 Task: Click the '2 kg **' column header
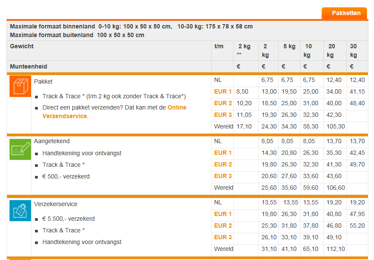pyautogui.click(x=246, y=50)
